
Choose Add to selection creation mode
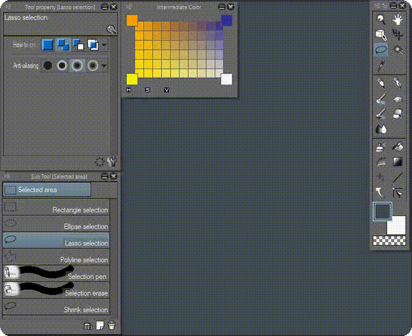click(x=63, y=44)
